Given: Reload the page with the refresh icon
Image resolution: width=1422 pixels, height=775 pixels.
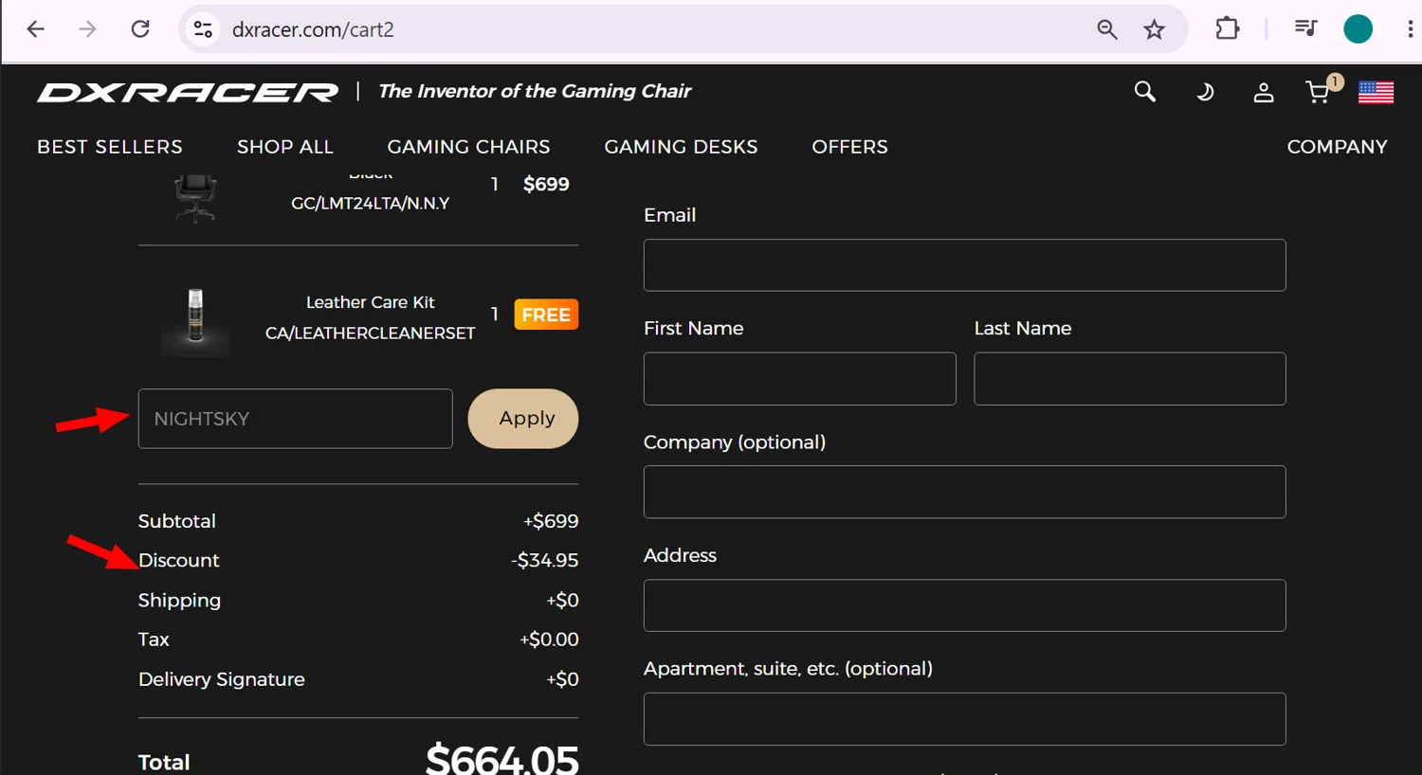Looking at the screenshot, I should (x=140, y=29).
